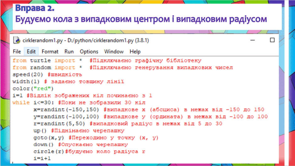Screen dimensions: 295x166
Task: Click the line 'from random import *'
Action: [47, 67]
